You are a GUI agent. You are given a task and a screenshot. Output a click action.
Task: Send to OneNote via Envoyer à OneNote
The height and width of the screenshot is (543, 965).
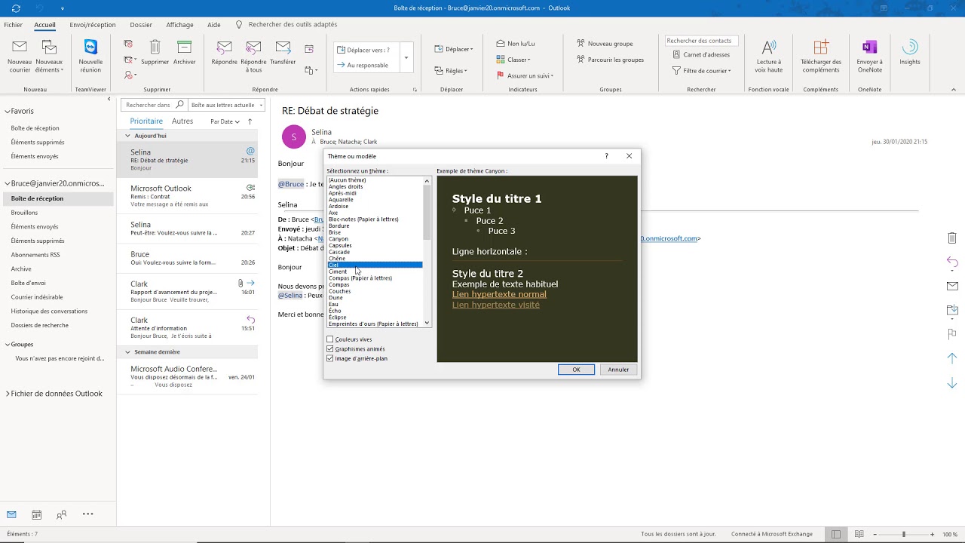(x=869, y=56)
